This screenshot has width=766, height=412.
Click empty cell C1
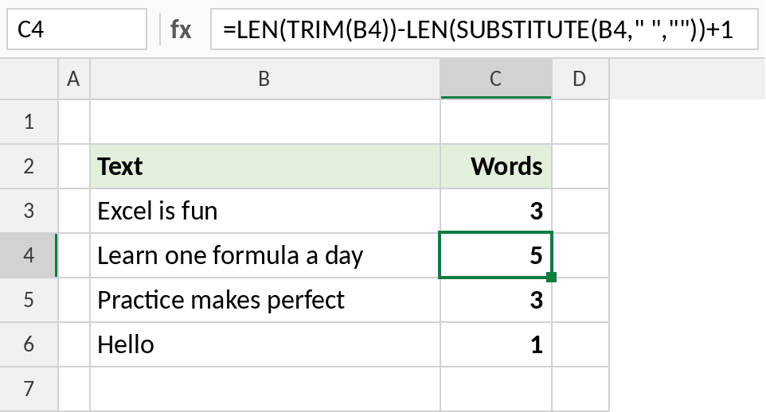point(496,122)
